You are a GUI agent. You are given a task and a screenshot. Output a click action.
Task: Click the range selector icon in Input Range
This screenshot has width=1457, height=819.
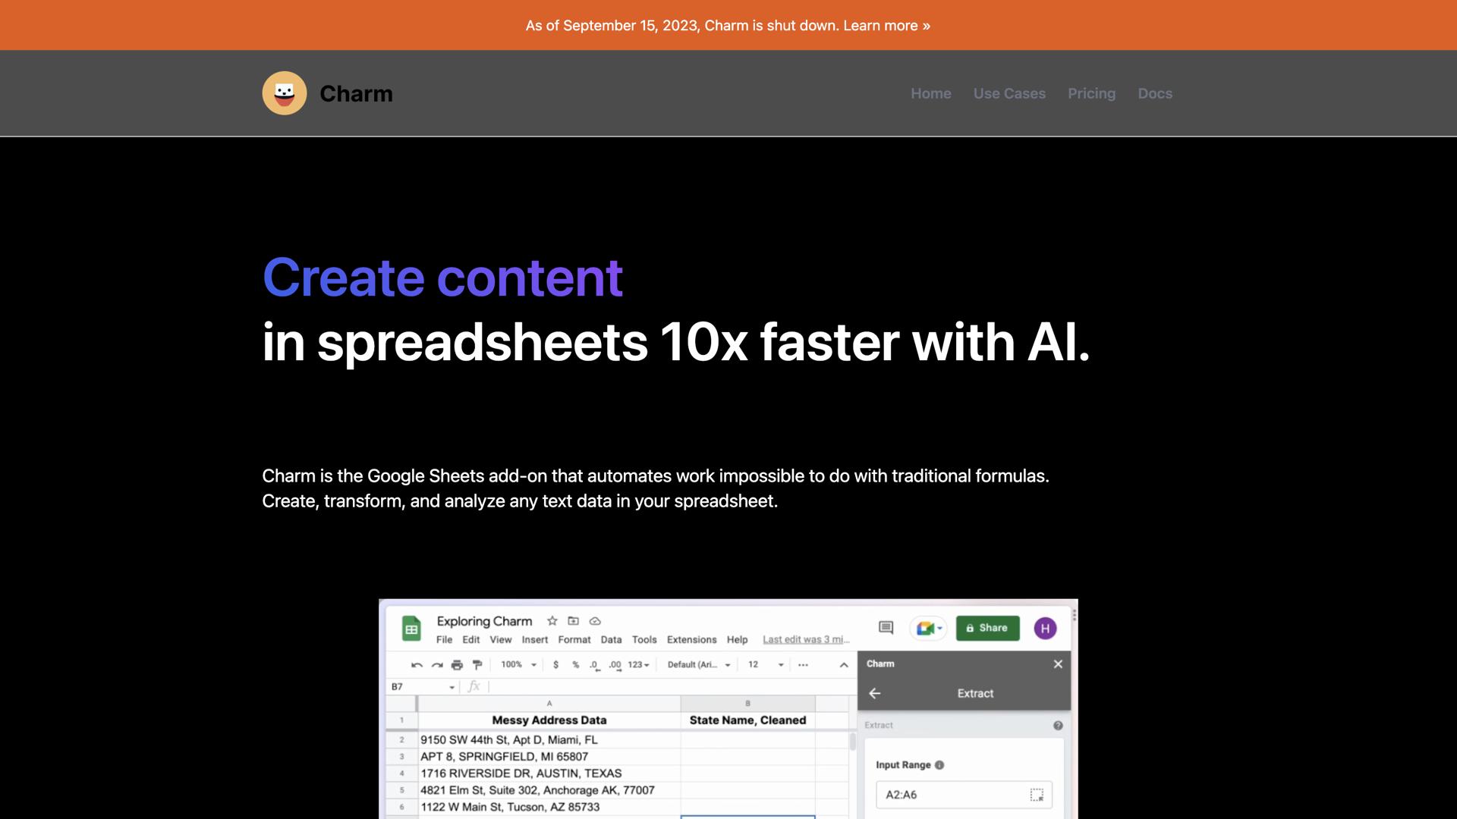point(1037,795)
